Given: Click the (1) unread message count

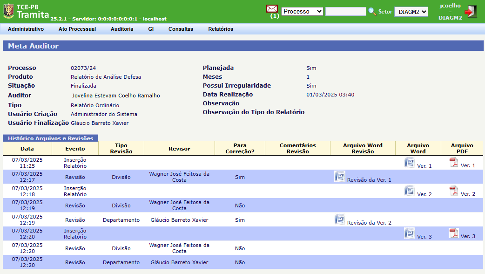Looking at the screenshot, I should coord(275,16).
